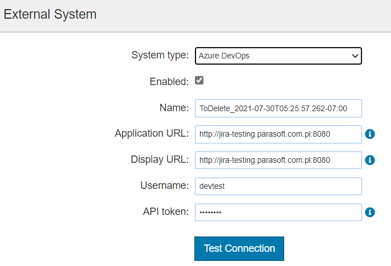
Task: Click the Username field containing devtest
Action: tap(278, 186)
